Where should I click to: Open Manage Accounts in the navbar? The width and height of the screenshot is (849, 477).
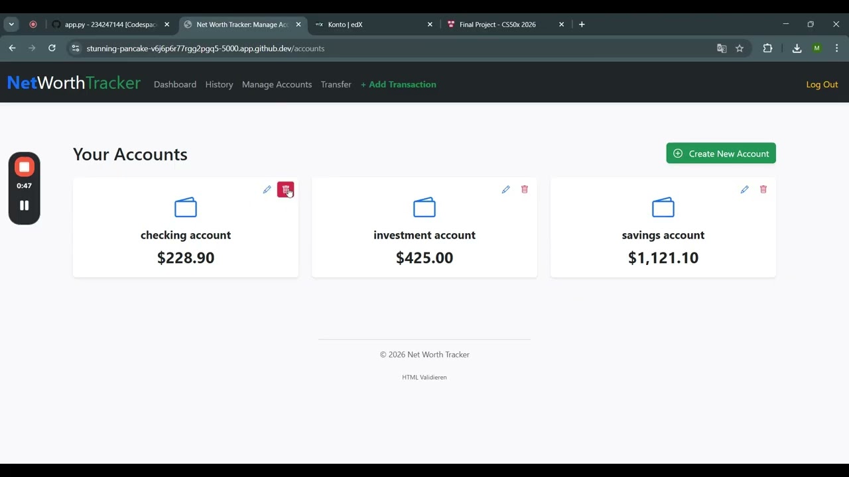coord(277,84)
